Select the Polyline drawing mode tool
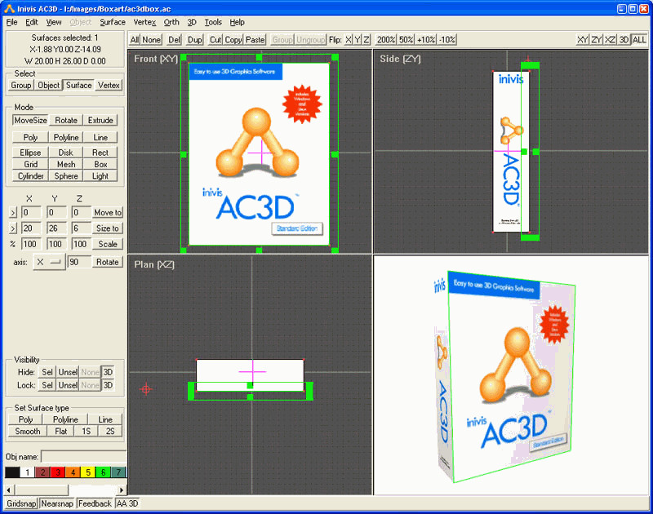Screen dimensions: 653x514 pyautogui.click(x=66, y=137)
